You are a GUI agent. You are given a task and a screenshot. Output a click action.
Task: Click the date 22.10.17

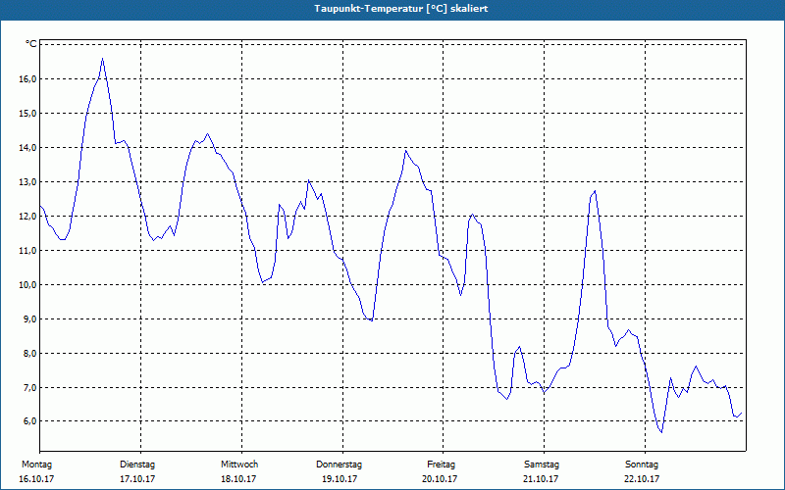(x=642, y=479)
